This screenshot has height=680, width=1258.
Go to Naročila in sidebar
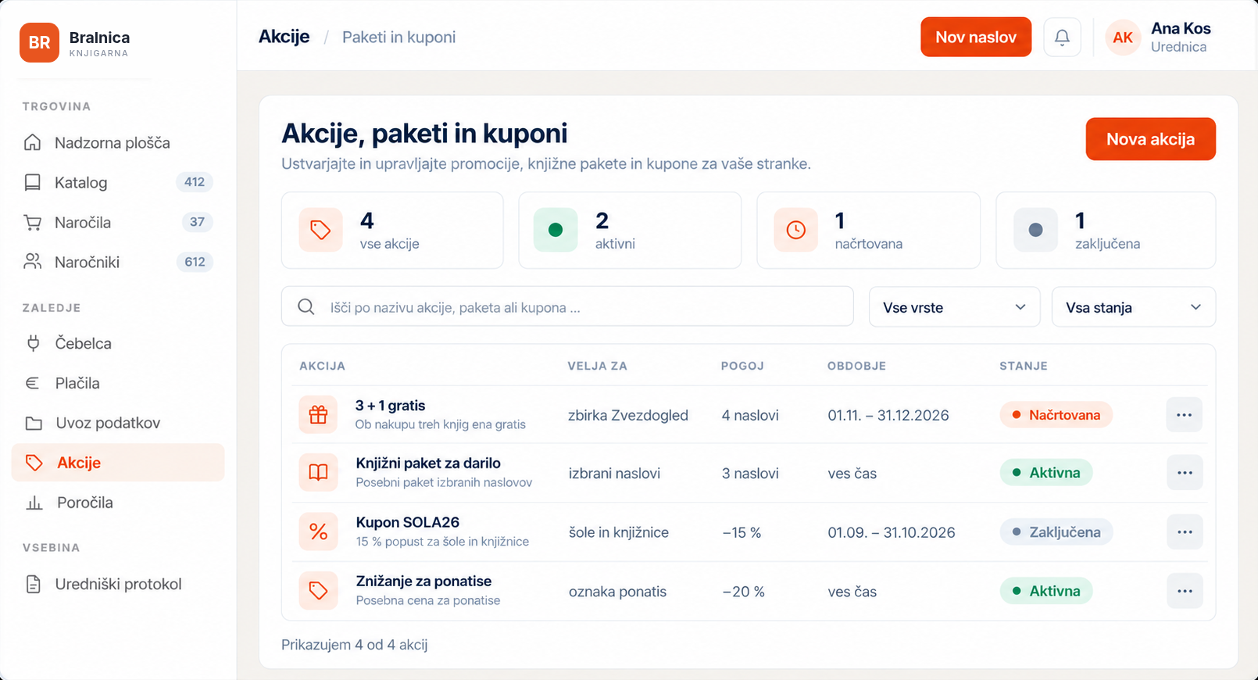[118, 223]
